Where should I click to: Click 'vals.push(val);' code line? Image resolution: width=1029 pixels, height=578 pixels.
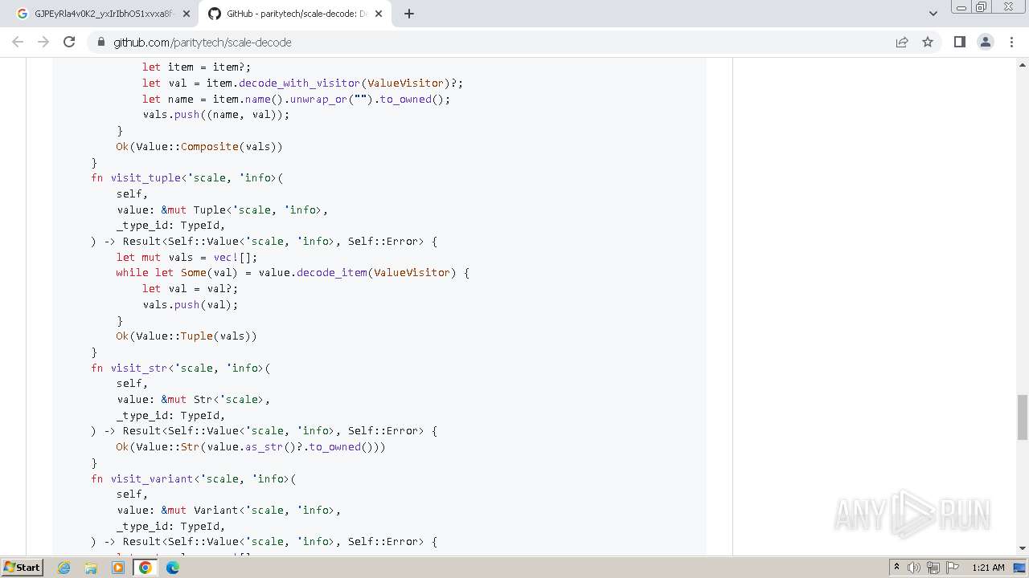191,304
